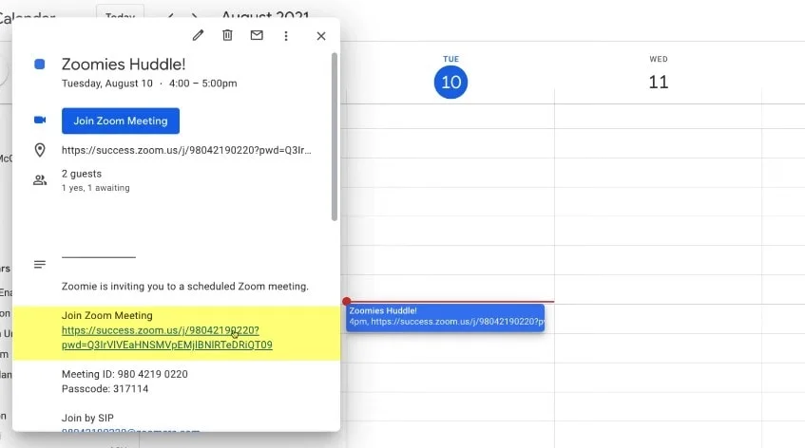The height and width of the screenshot is (448, 805).
Task: Click the description lines icon
Action: click(x=40, y=265)
